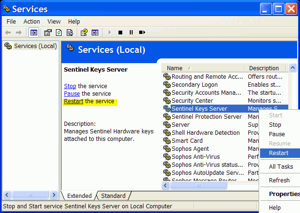Viewport: 300px width, 213px height.
Task: Open the Properties toolbar icon
Action: tap(48, 33)
